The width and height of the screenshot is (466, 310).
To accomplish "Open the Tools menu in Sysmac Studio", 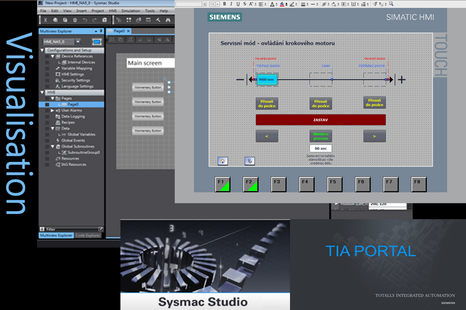I will point(150,11).
